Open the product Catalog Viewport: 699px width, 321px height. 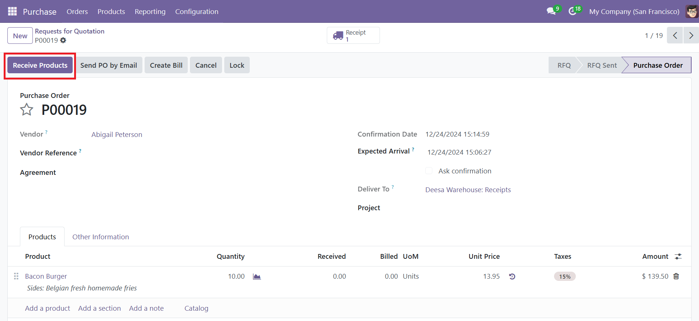click(x=196, y=308)
